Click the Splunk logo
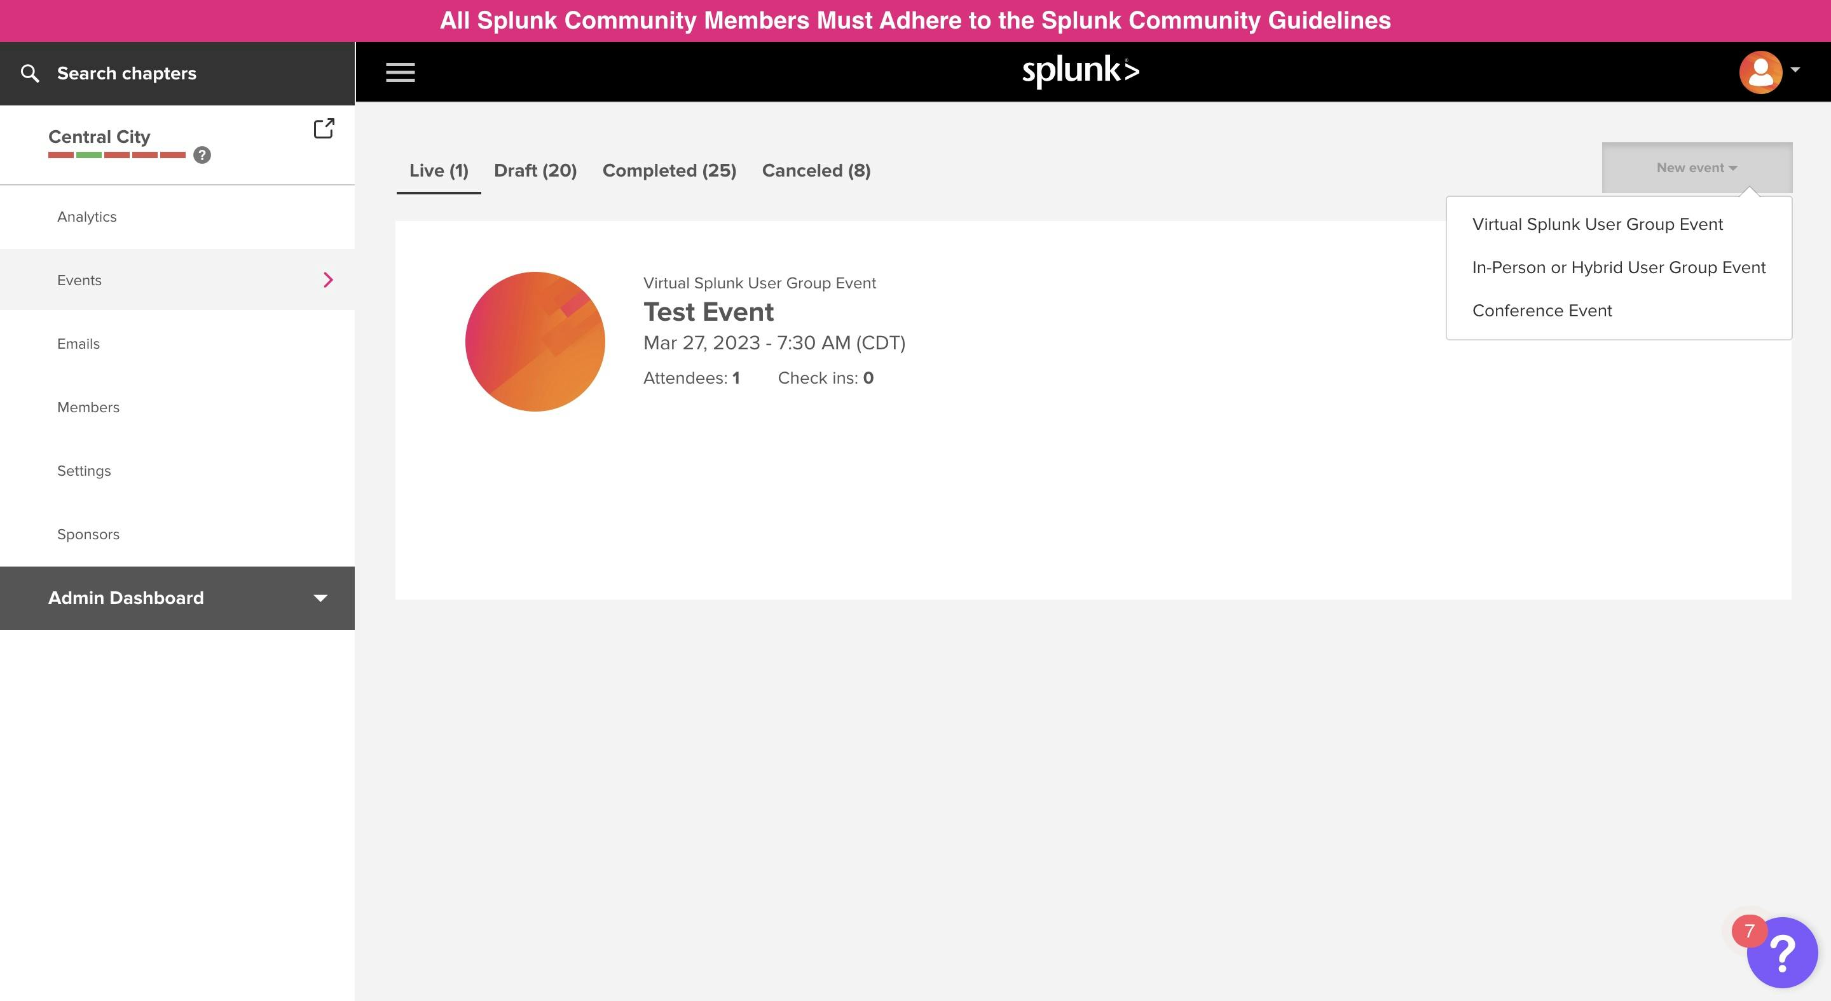Viewport: 1831px width, 1001px height. [1080, 71]
